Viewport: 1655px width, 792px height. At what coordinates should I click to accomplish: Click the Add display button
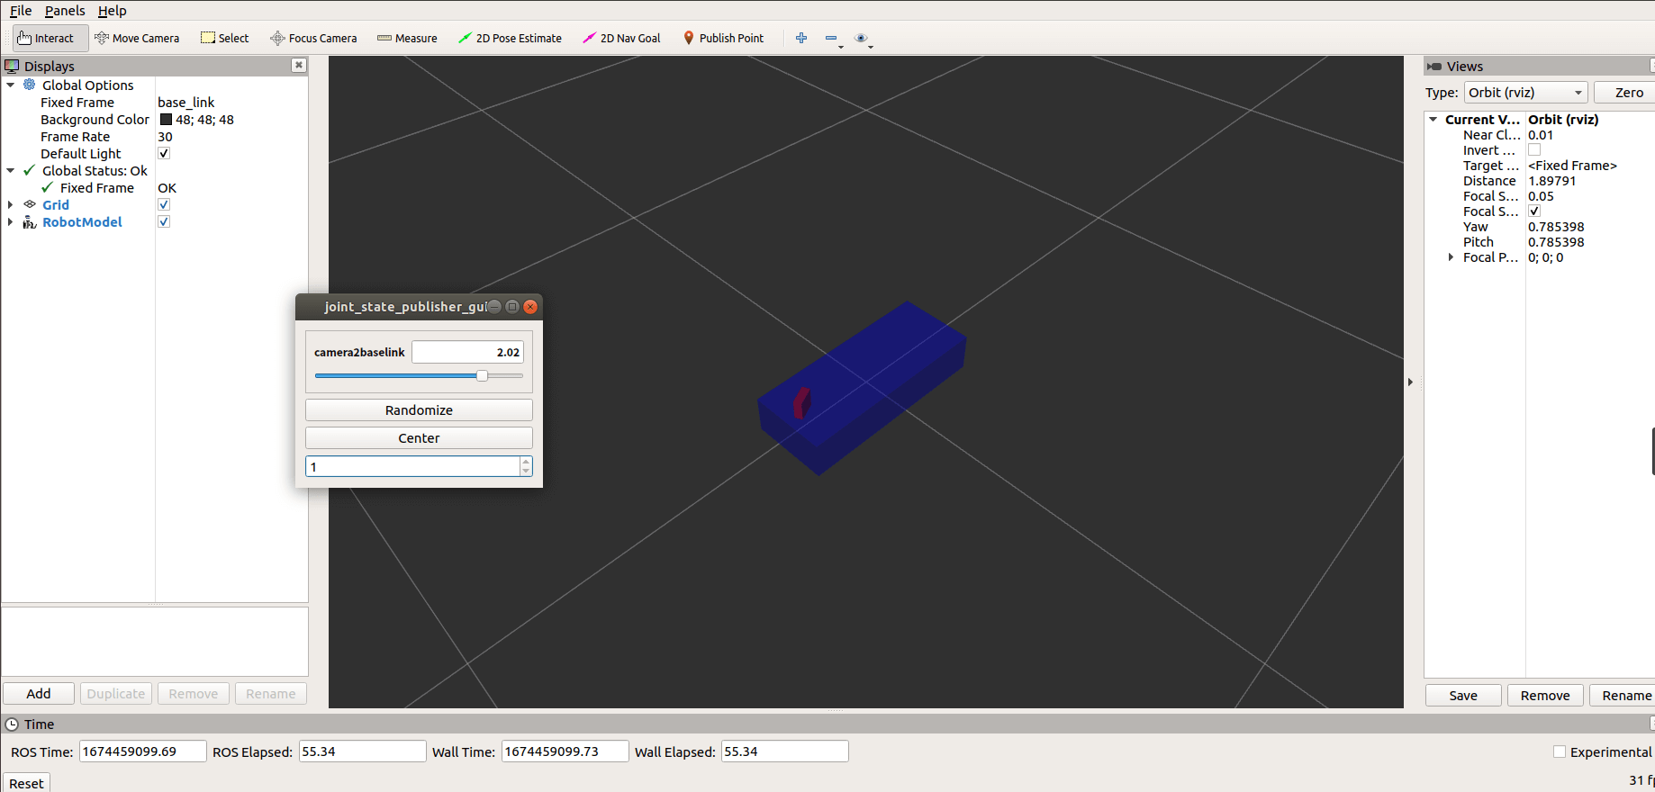pos(39,693)
